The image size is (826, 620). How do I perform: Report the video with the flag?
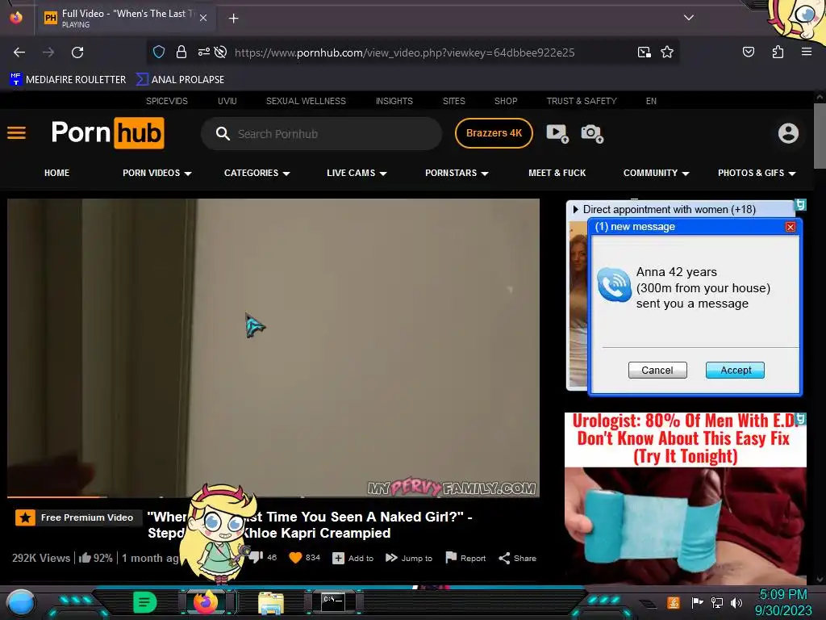pyautogui.click(x=465, y=558)
